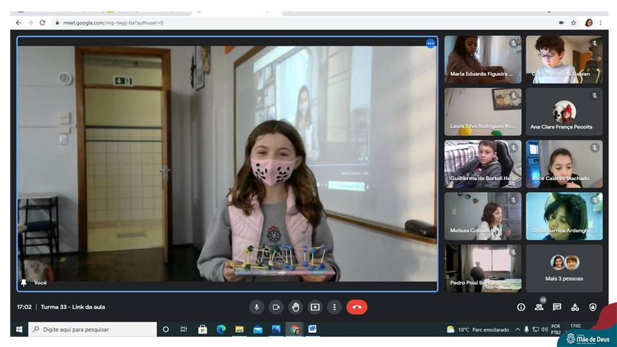
Task: Open meeting details info icon
Action: [521, 307]
